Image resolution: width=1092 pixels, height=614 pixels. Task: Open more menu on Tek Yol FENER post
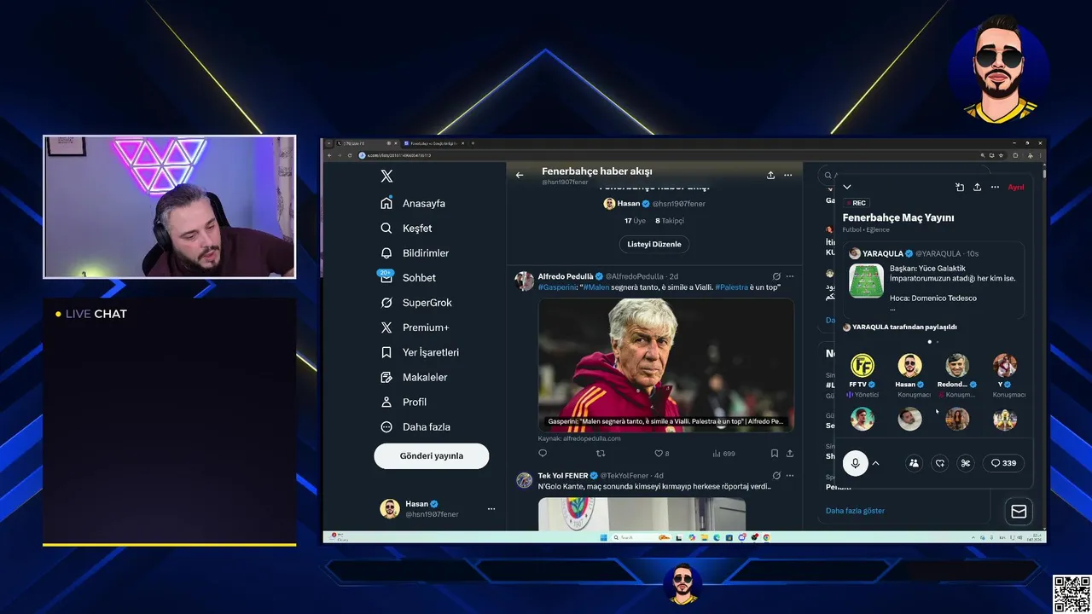790,475
